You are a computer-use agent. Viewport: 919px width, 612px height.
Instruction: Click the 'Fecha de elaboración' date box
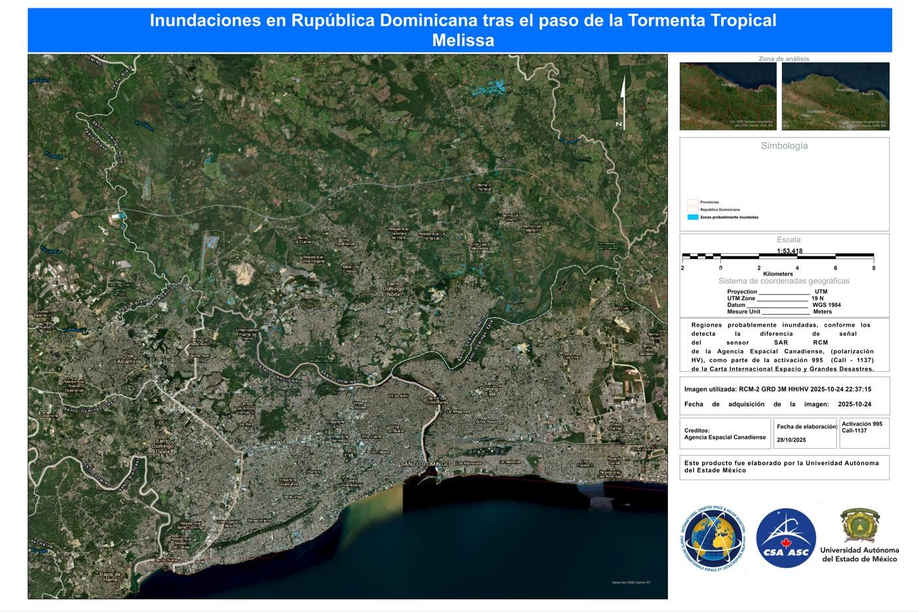click(x=806, y=433)
